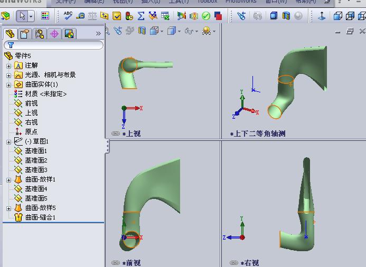The width and height of the screenshot is (366, 267).
Task: Open the Section Properties tool
Action: click(x=105, y=16)
